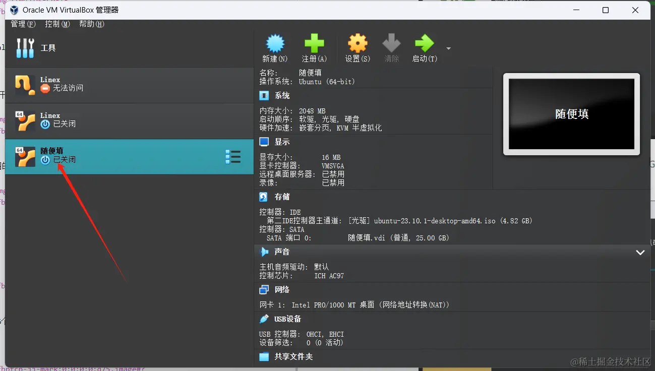Open the 控制(M) menu
Screen dimensions: 655x371
click(57, 24)
